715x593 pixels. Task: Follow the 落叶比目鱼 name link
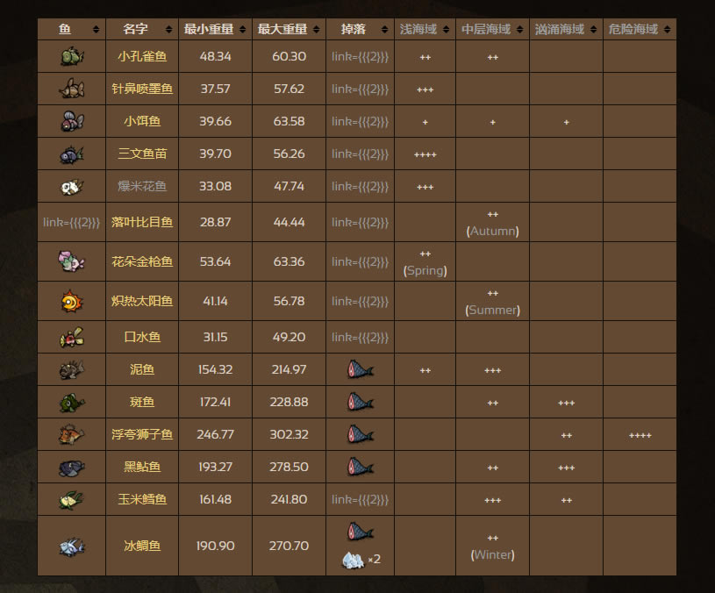pos(141,223)
